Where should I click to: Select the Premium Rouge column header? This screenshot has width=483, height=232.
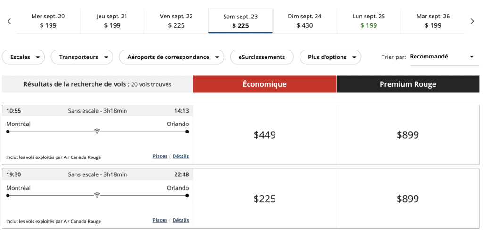coord(408,84)
